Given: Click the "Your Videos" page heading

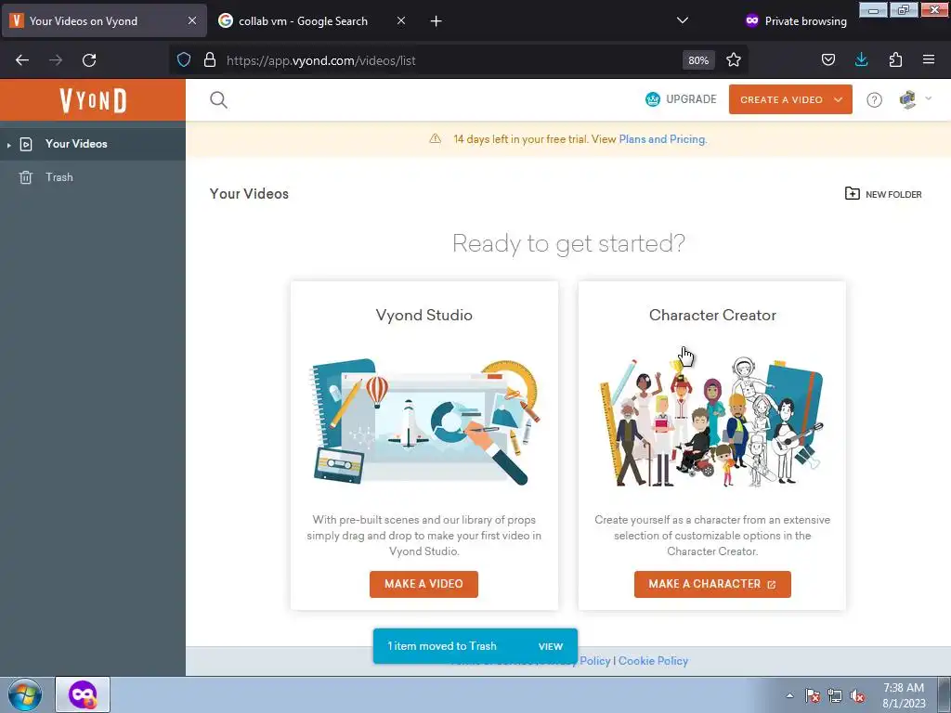Looking at the screenshot, I should 249,193.
